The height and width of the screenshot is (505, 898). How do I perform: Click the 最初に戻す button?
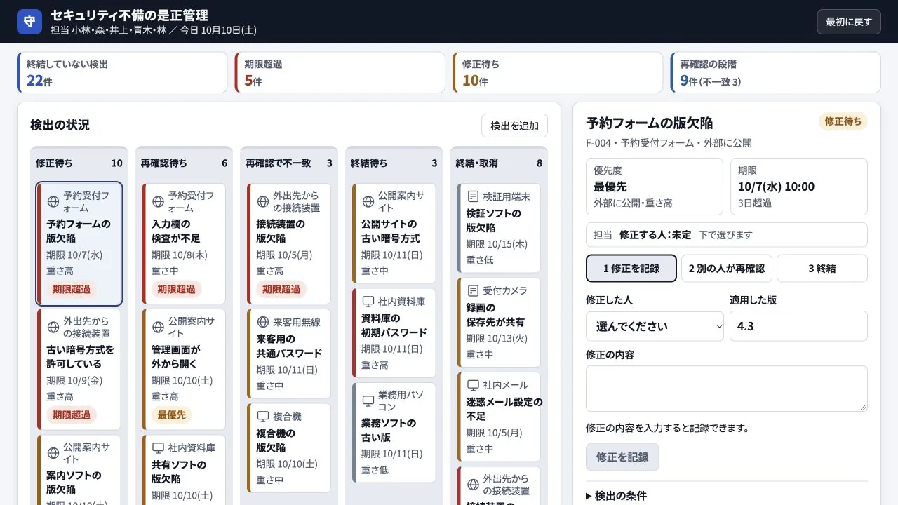point(848,22)
